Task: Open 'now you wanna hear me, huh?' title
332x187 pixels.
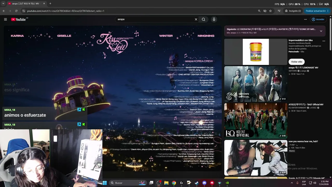Action: tap(303, 142)
